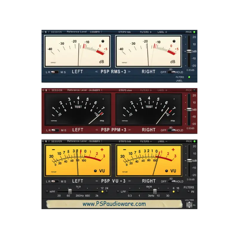Click HPF frequency slider handle

70,191
